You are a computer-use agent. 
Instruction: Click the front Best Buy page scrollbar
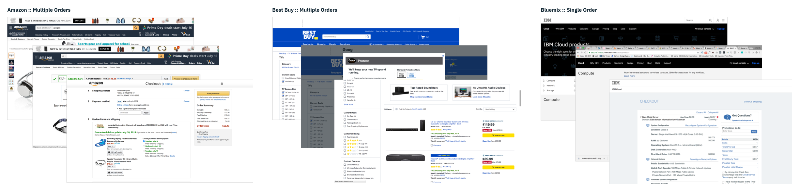click(x=520, y=98)
